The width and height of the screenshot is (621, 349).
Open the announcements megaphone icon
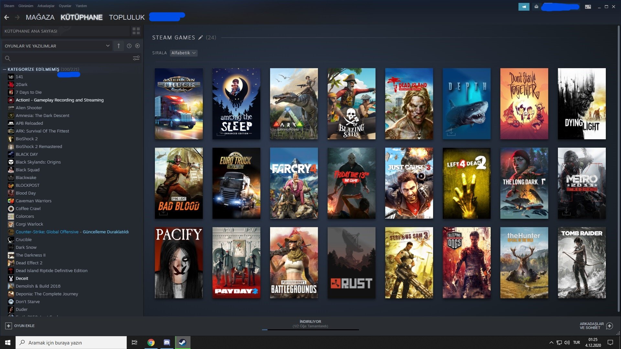click(x=524, y=6)
